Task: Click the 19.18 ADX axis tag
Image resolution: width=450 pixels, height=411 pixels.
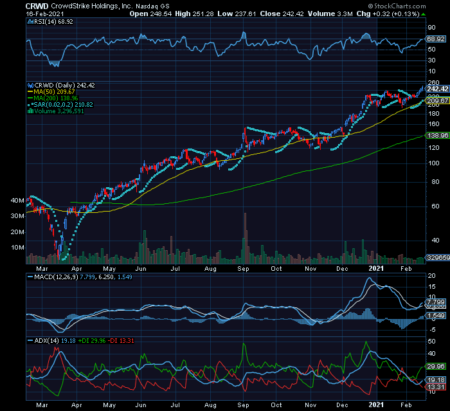Action: point(436,380)
